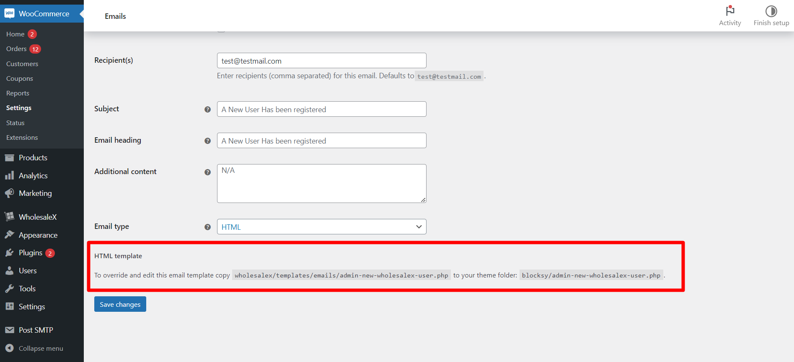Click the WholesaleX cart icon
Viewport: 794px width, 362px height.
tap(9, 217)
